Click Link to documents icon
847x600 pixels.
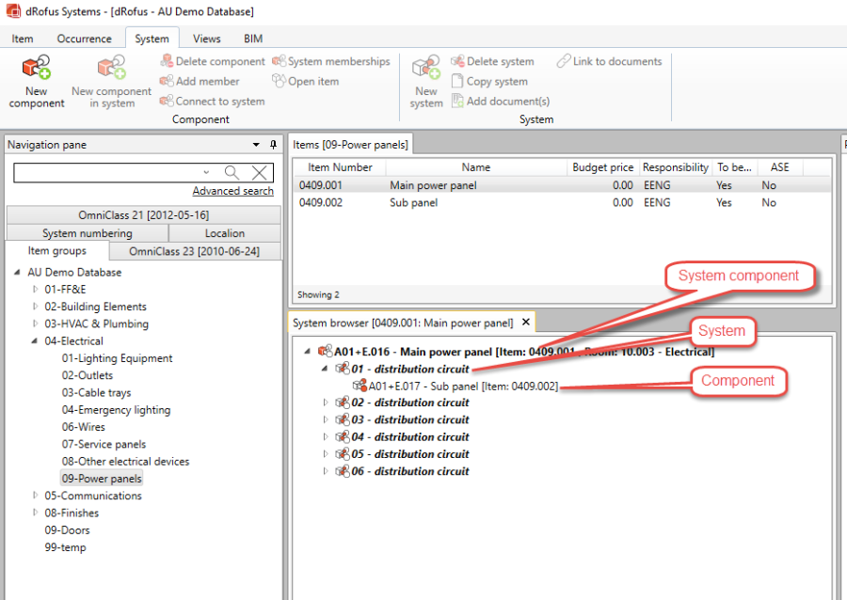click(x=563, y=62)
